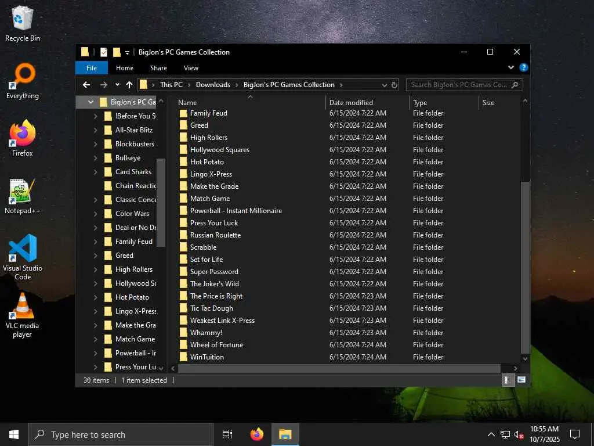Image resolution: width=594 pixels, height=446 pixels.
Task: Open the address bar history dropdown
Action: [384, 85]
